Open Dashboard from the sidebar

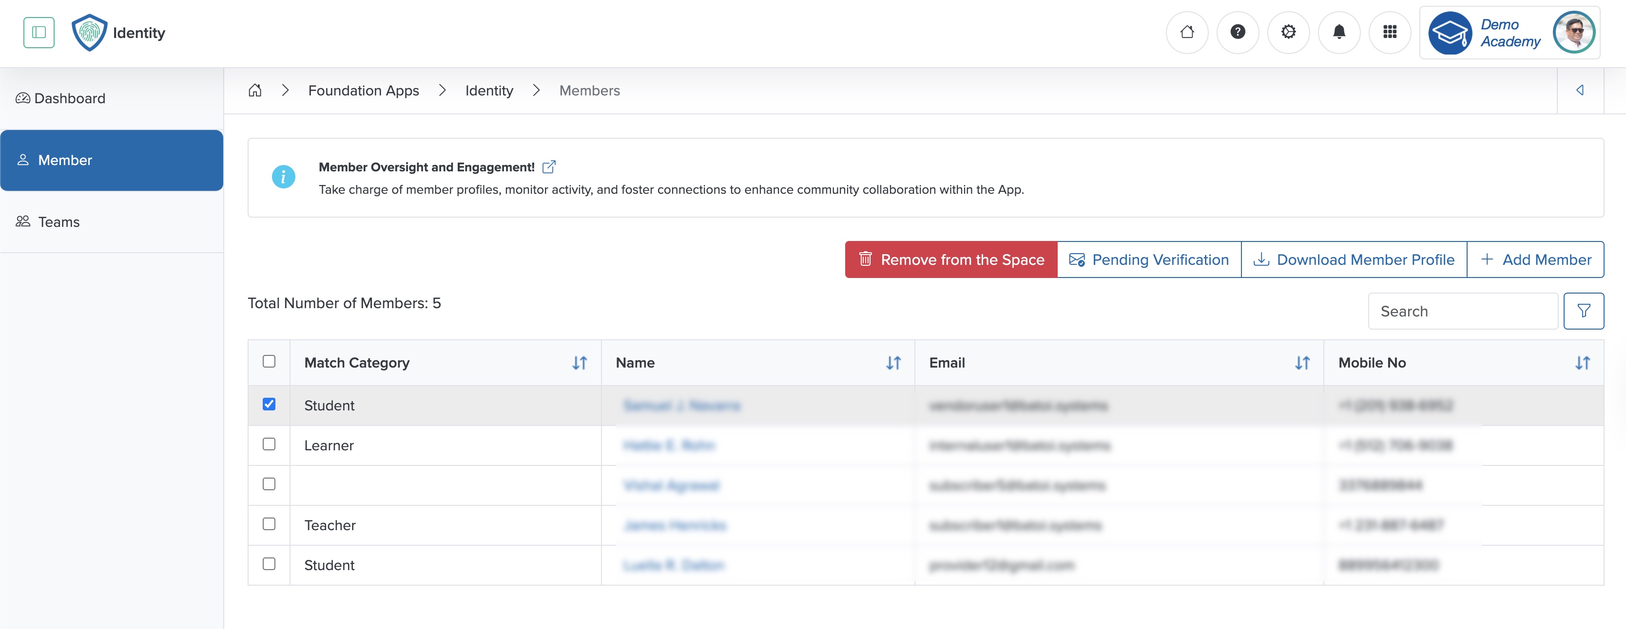pos(69,98)
